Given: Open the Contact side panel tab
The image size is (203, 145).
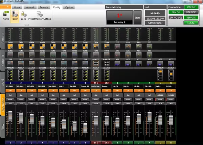Looking at the screenshot, I should pyautogui.click(x=3, y=60).
